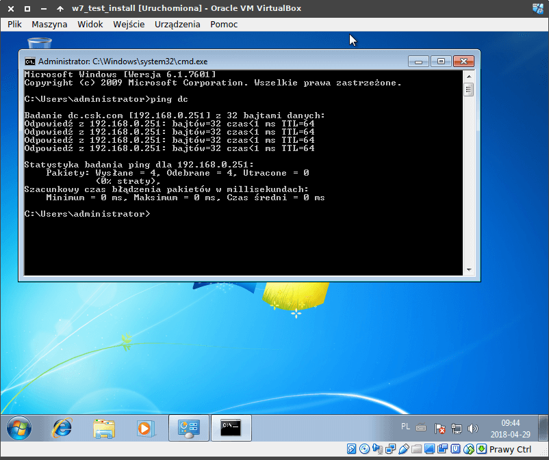Click VirtualBox display indicator

click(x=429, y=449)
